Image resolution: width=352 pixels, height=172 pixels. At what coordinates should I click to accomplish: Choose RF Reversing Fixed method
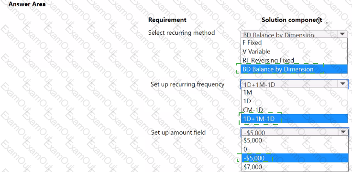[x=294, y=60]
